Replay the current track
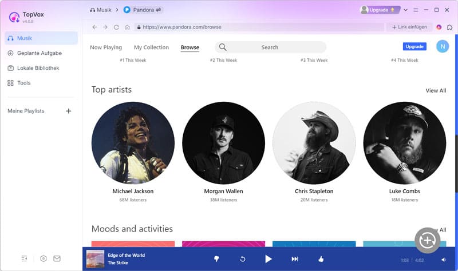 (242, 259)
